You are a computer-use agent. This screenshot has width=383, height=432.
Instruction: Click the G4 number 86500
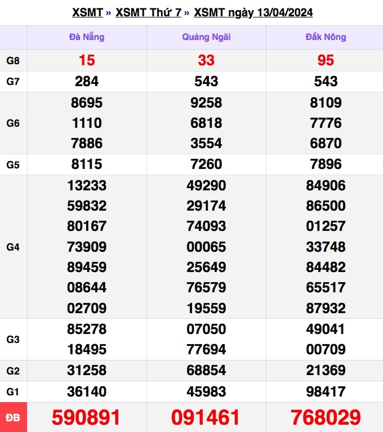click(326, 206)
